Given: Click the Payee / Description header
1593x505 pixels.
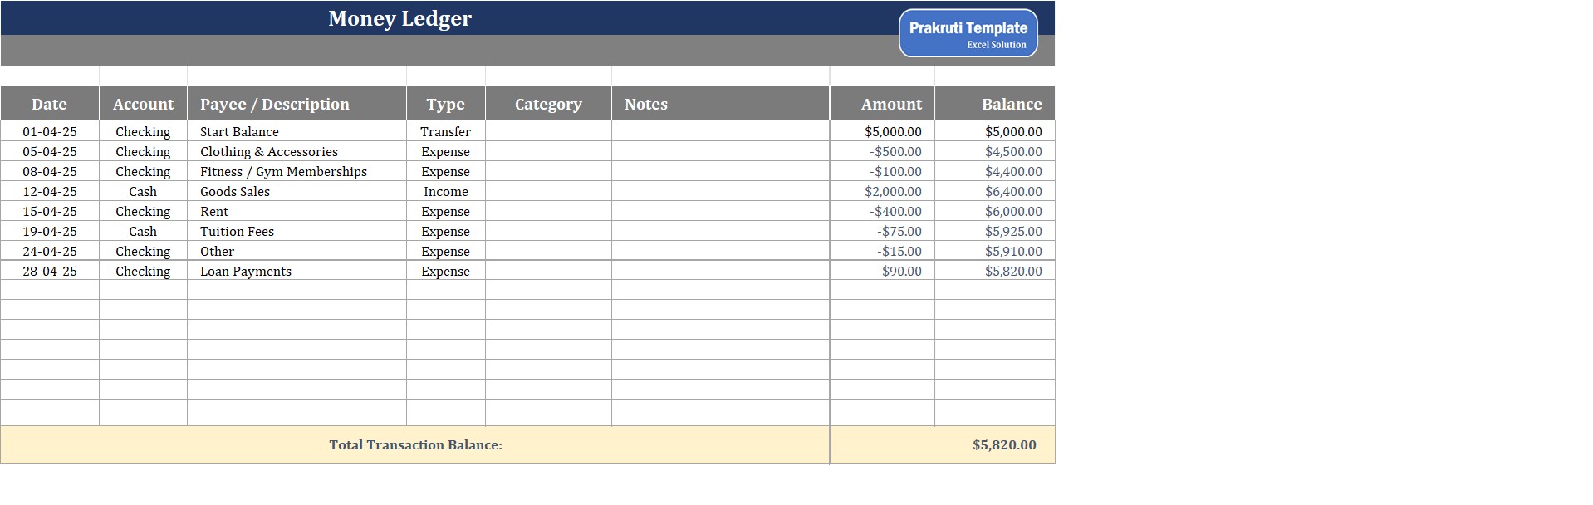Looking at the screenshot, I should [x=297, y=104].
